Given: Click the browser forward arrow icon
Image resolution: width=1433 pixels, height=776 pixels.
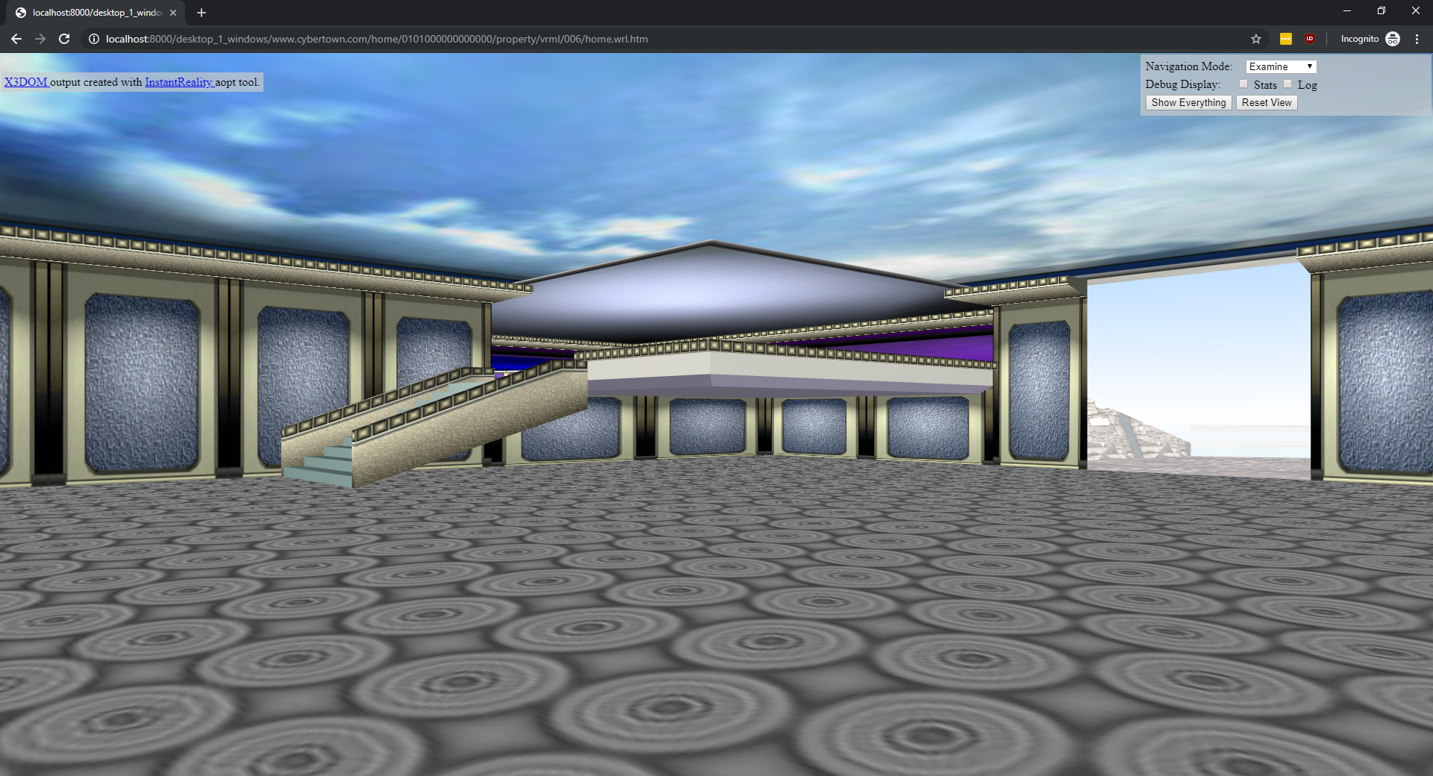Looking at the screenshot, I should (40, 39).
